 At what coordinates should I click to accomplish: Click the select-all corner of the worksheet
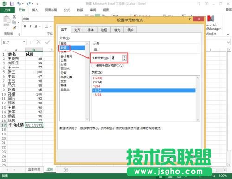5,50
